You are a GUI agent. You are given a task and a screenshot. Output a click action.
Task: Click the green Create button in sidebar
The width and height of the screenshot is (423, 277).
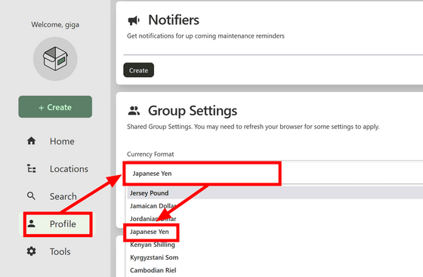55,106
